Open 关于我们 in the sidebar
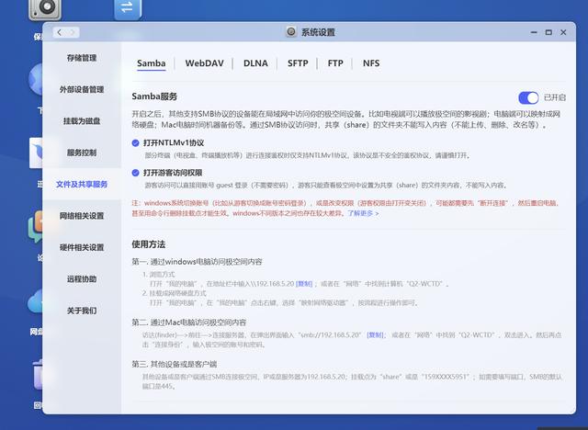This screenshot has width=588, height=430. (x=82, y=311)
